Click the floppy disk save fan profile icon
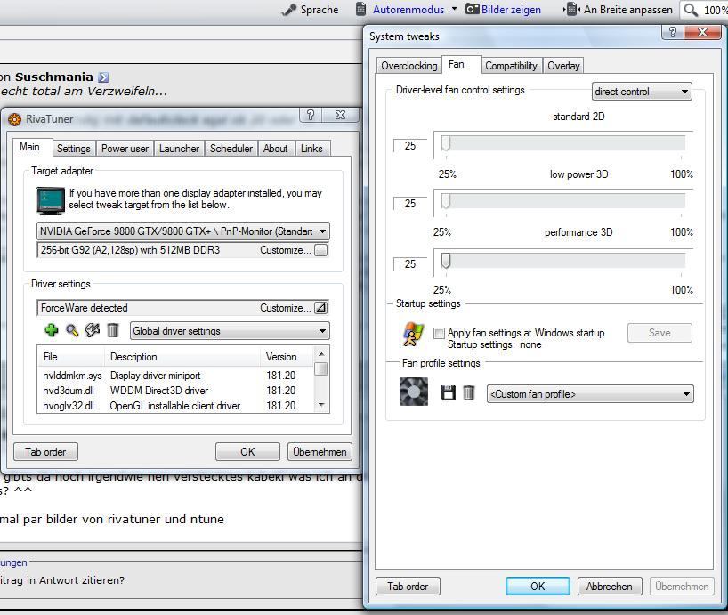This screenshot has width=728, height=615. tap(448, 392)
